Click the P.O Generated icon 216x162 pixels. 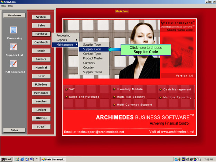point(14,64)
